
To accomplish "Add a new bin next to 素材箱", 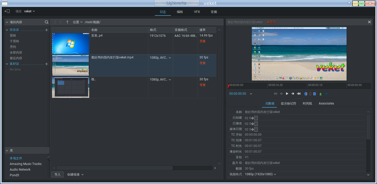I will pyautogui.click(x=46, y=64).
